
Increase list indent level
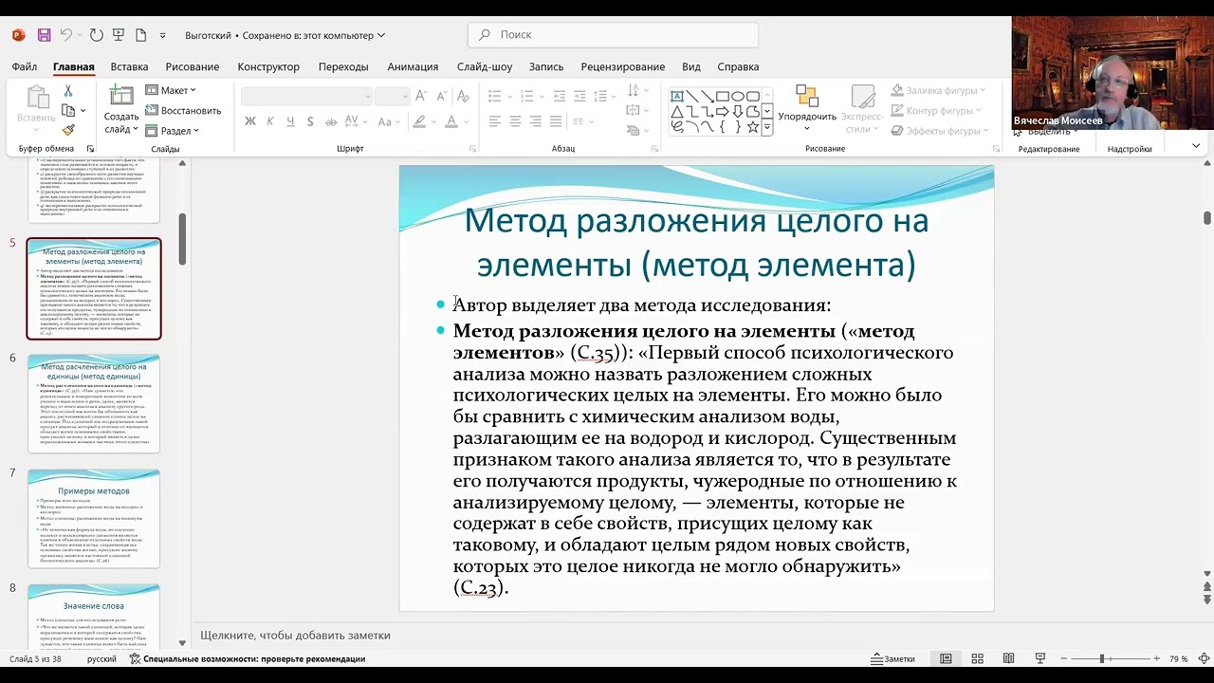point(579,96)
